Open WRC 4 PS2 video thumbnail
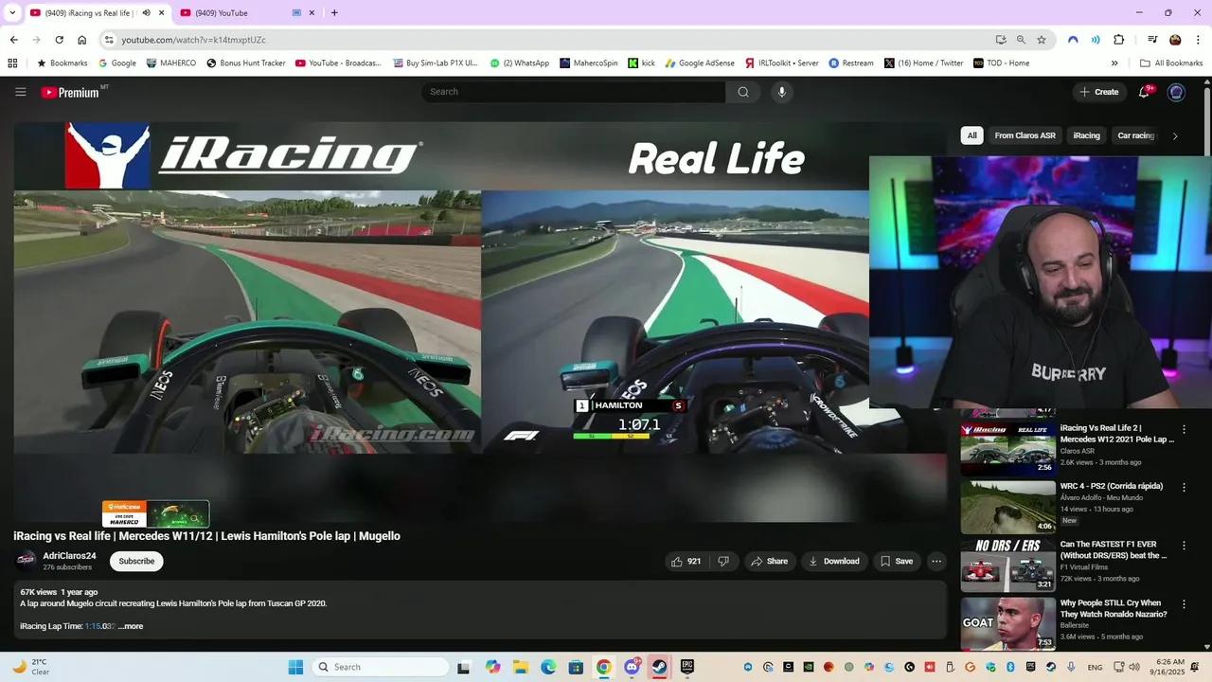 click(1007, 507)
